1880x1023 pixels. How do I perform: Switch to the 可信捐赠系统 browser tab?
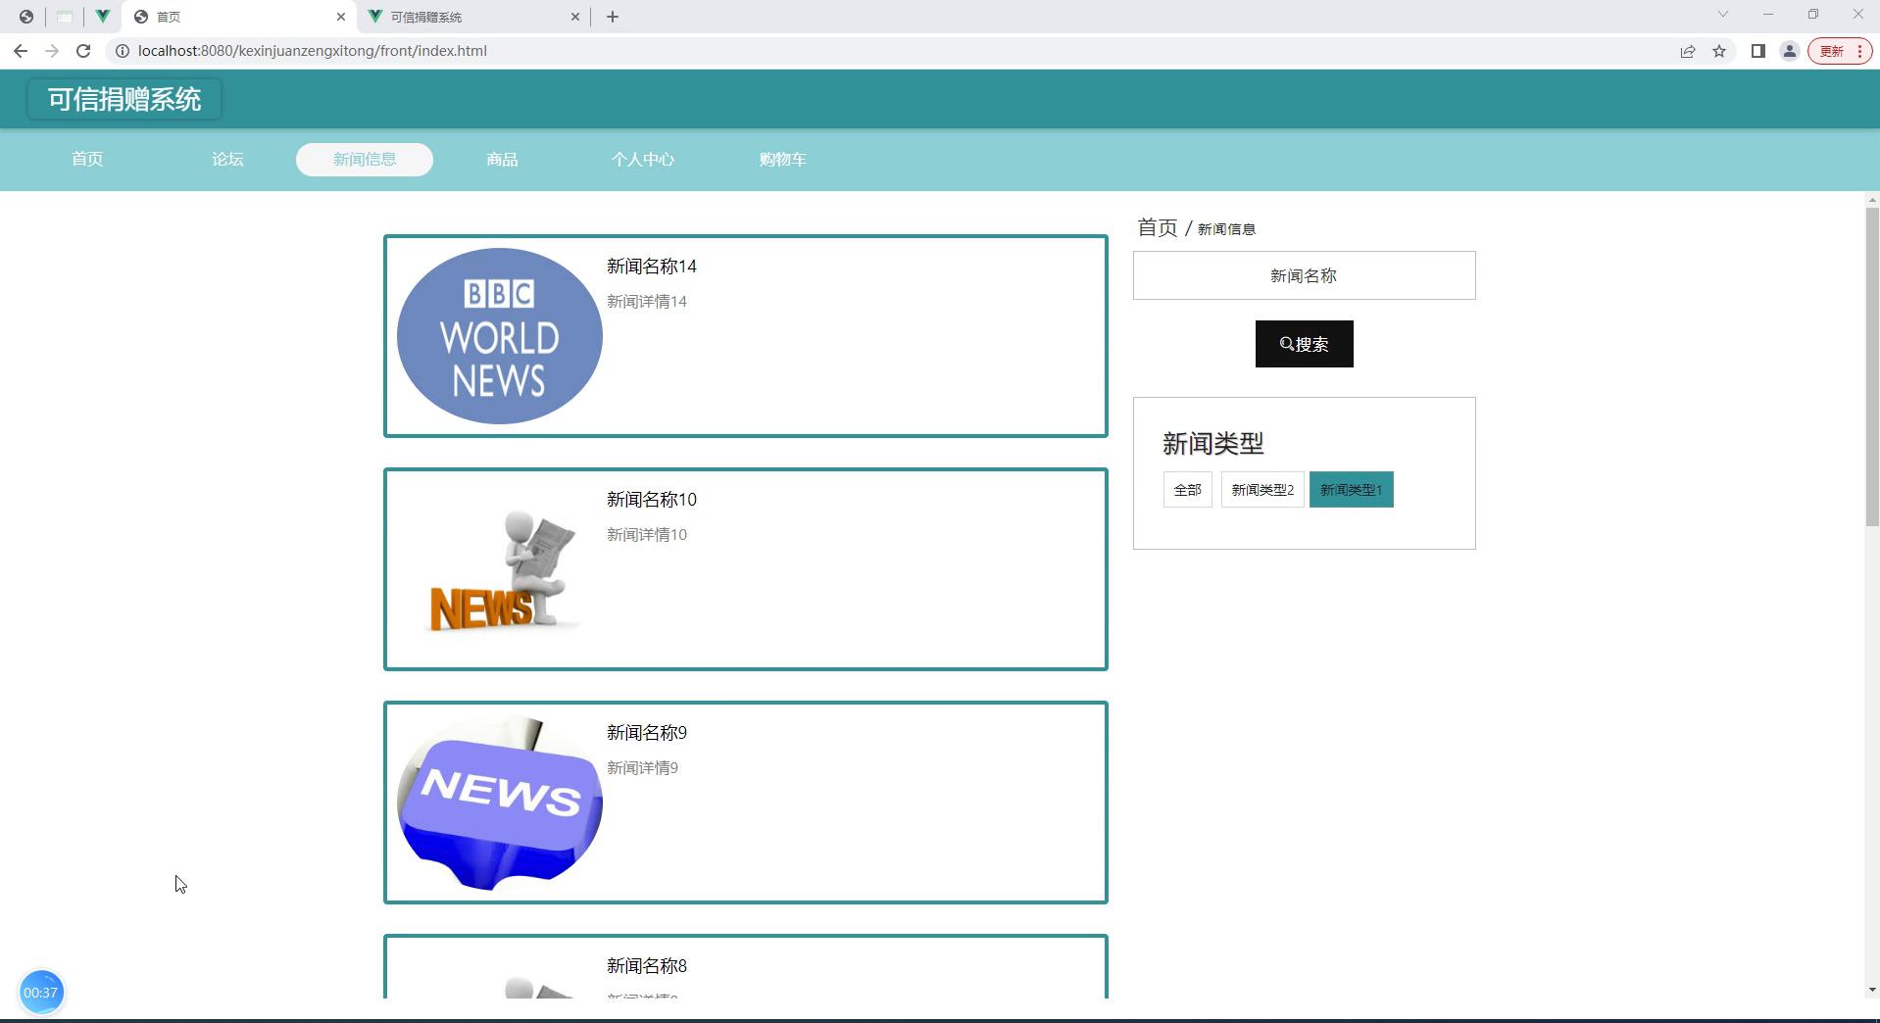tap(472, 17)
